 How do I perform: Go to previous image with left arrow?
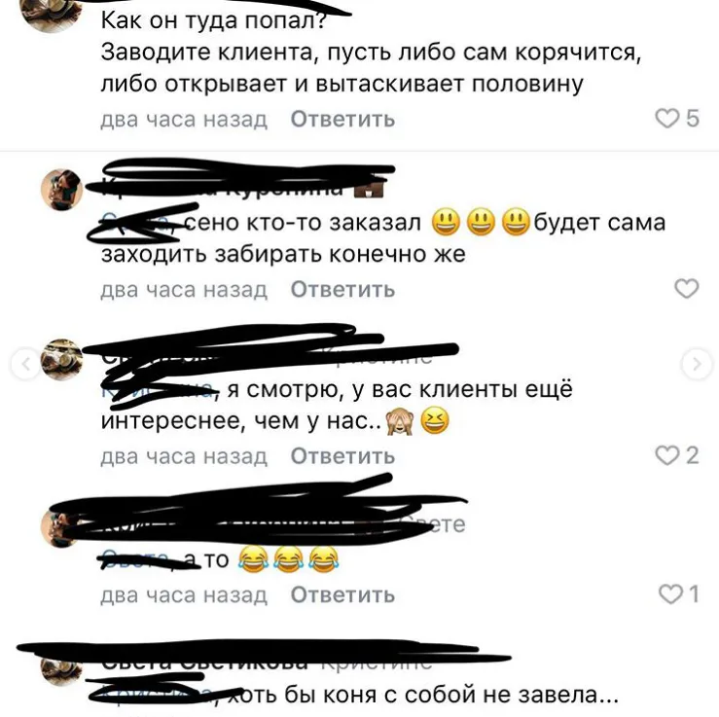pyautogui.click(x=26, y=365)
